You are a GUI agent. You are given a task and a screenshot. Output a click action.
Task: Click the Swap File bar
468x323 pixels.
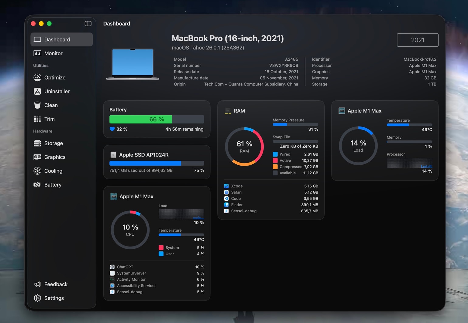pos(295,141)
